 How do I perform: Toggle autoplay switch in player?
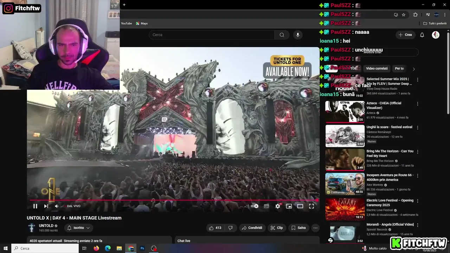click(255, 206)
